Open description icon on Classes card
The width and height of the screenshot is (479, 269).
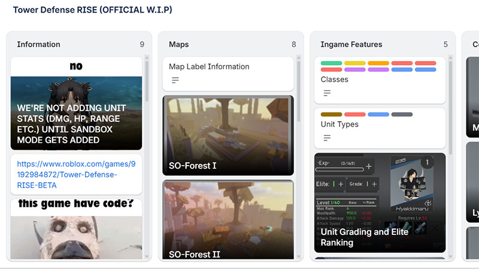(327, 93)
